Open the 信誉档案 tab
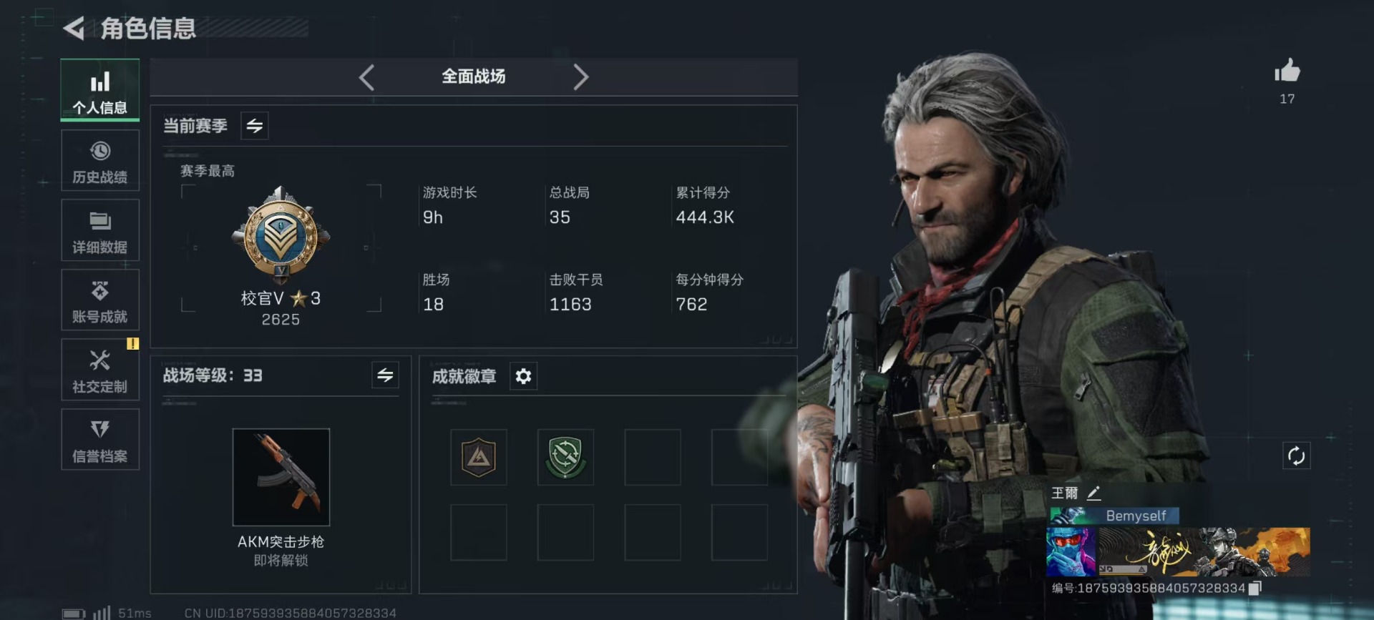Screen dimensions: 1374x620 coord(100,439)
